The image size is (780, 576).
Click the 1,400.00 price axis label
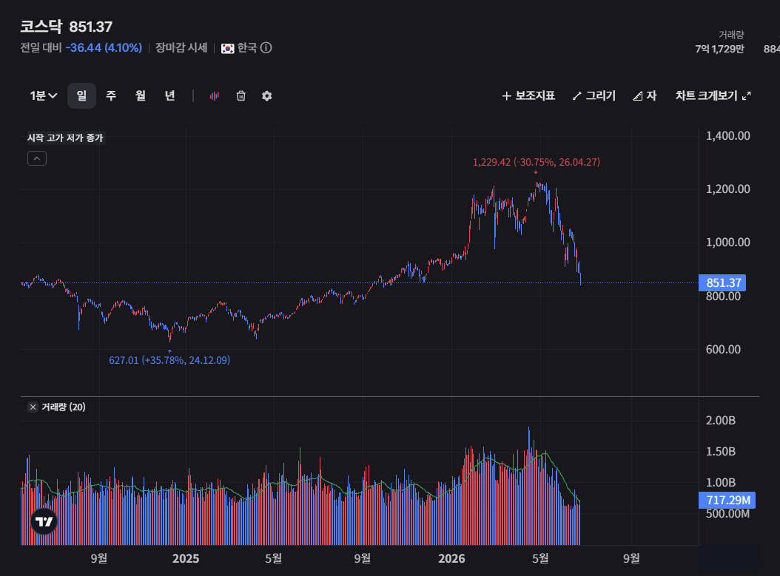pos(727,135)
